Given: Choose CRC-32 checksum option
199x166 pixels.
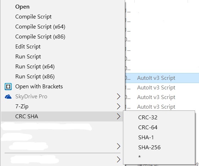Looking at the screenshot, I should [159, 118].
